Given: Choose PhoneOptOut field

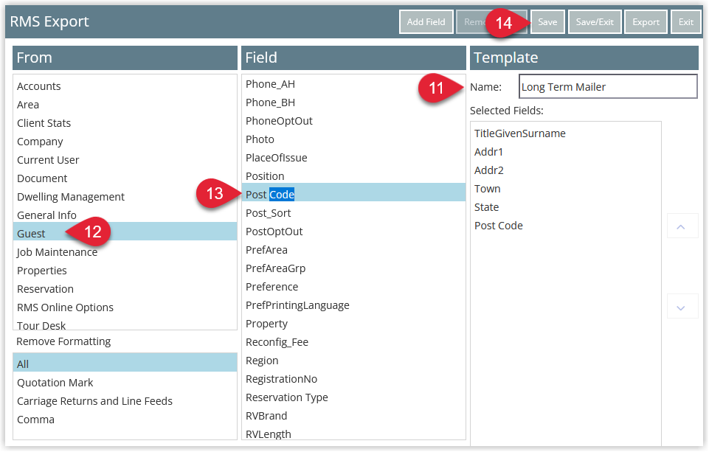Looking at the screenshot, I should coord(353,121).
